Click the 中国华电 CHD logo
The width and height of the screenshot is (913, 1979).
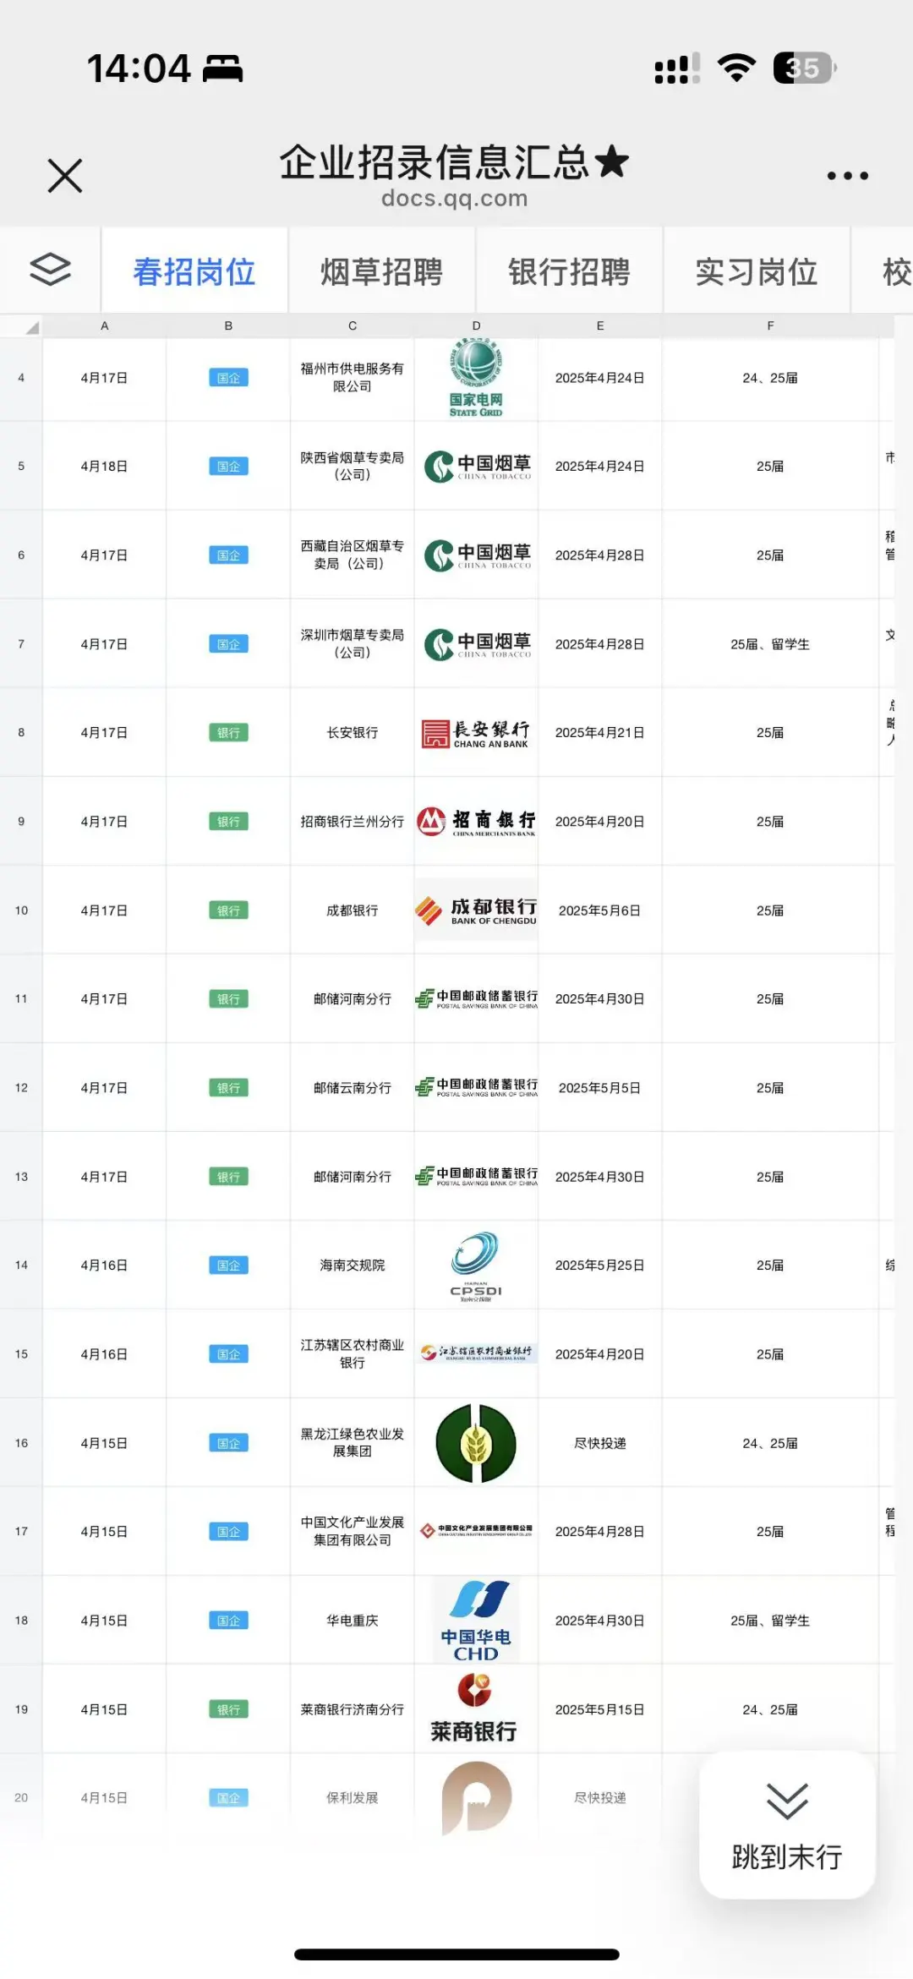[x=476, y=1621]
